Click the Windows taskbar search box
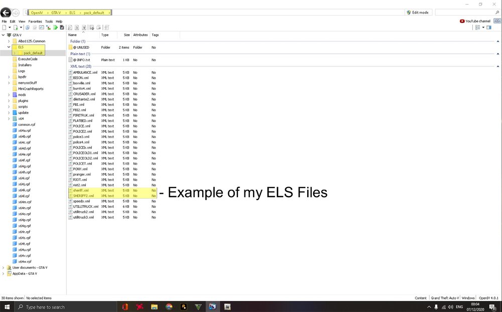Viewport: 502px width, 312px height. point(66,307)
